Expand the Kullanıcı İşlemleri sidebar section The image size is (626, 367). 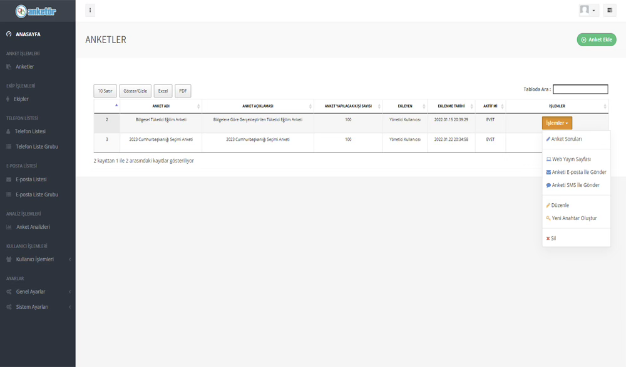click(34, 259)
